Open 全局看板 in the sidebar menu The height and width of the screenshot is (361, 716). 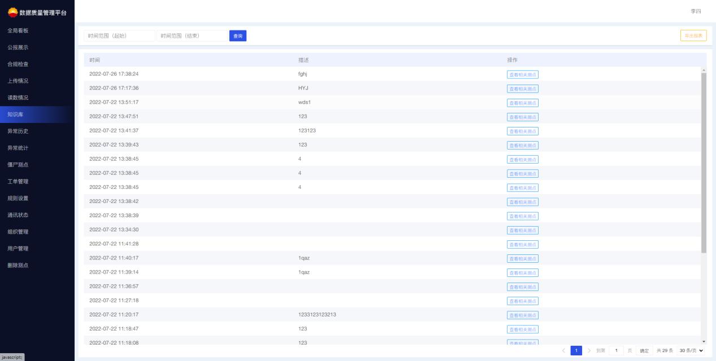(x=18, y=30)
